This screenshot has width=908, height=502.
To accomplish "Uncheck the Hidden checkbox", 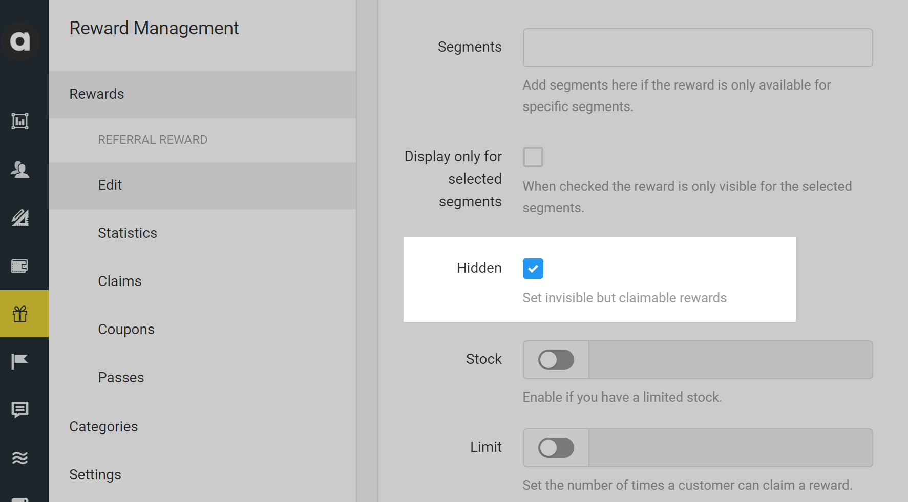I will tap(533, 269).
